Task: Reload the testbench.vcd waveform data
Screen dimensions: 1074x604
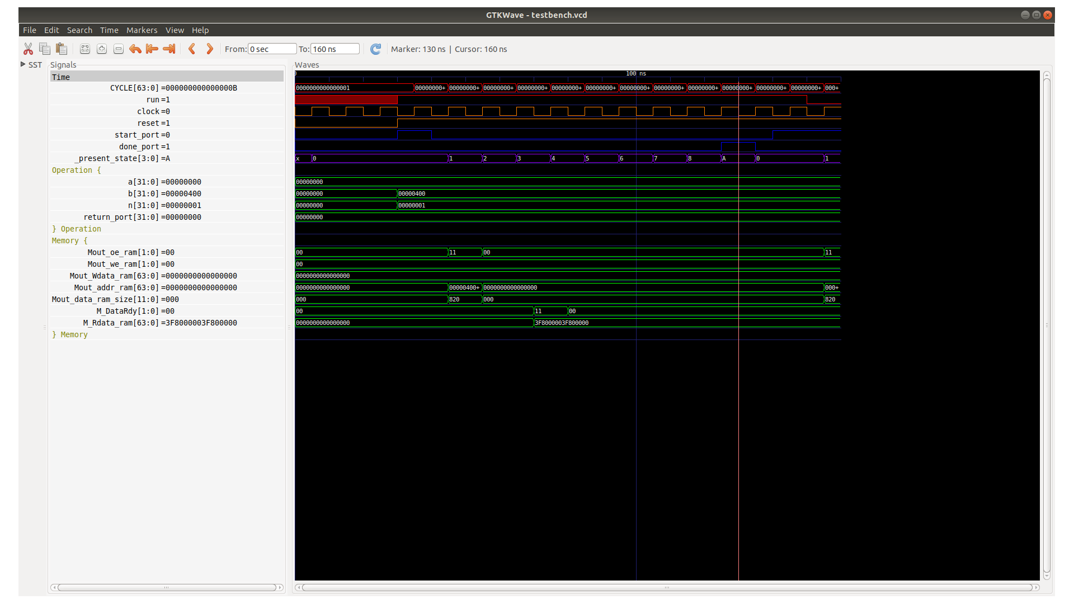Action: (375, 49)
